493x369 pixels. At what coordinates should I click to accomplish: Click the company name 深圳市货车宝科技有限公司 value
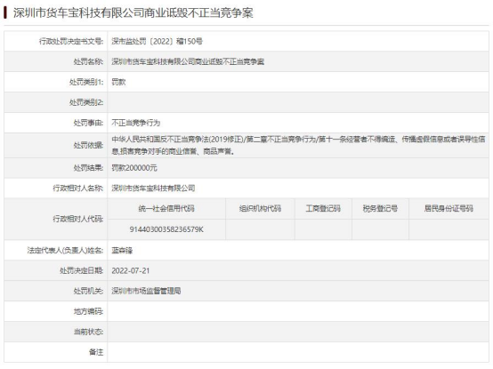coord(153,189)
